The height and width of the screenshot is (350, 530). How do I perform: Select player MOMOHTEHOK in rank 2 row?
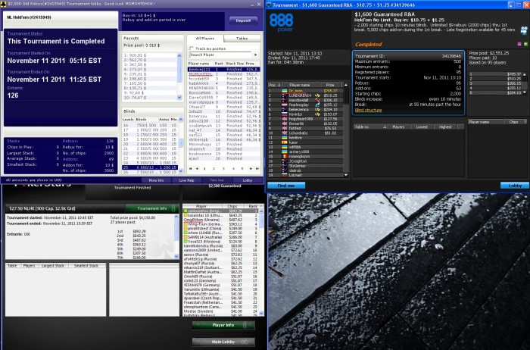[223, 74]
